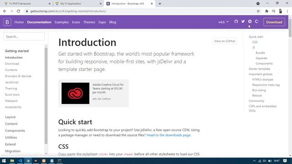Viewport: 292px width, 164px height.
Task: Open Browsers & devices in sidebar
Action: [18, 76]
